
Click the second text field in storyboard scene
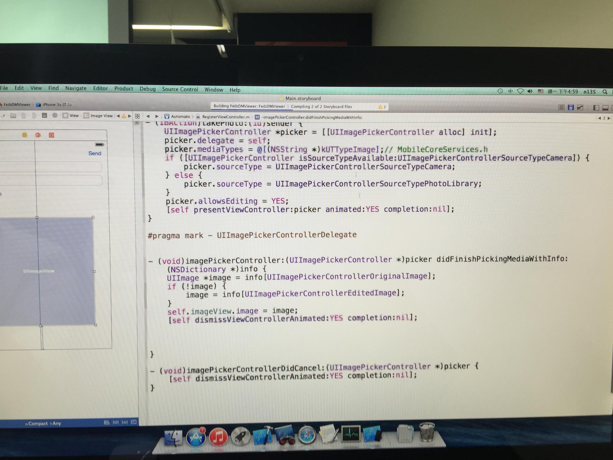point(51,180)
